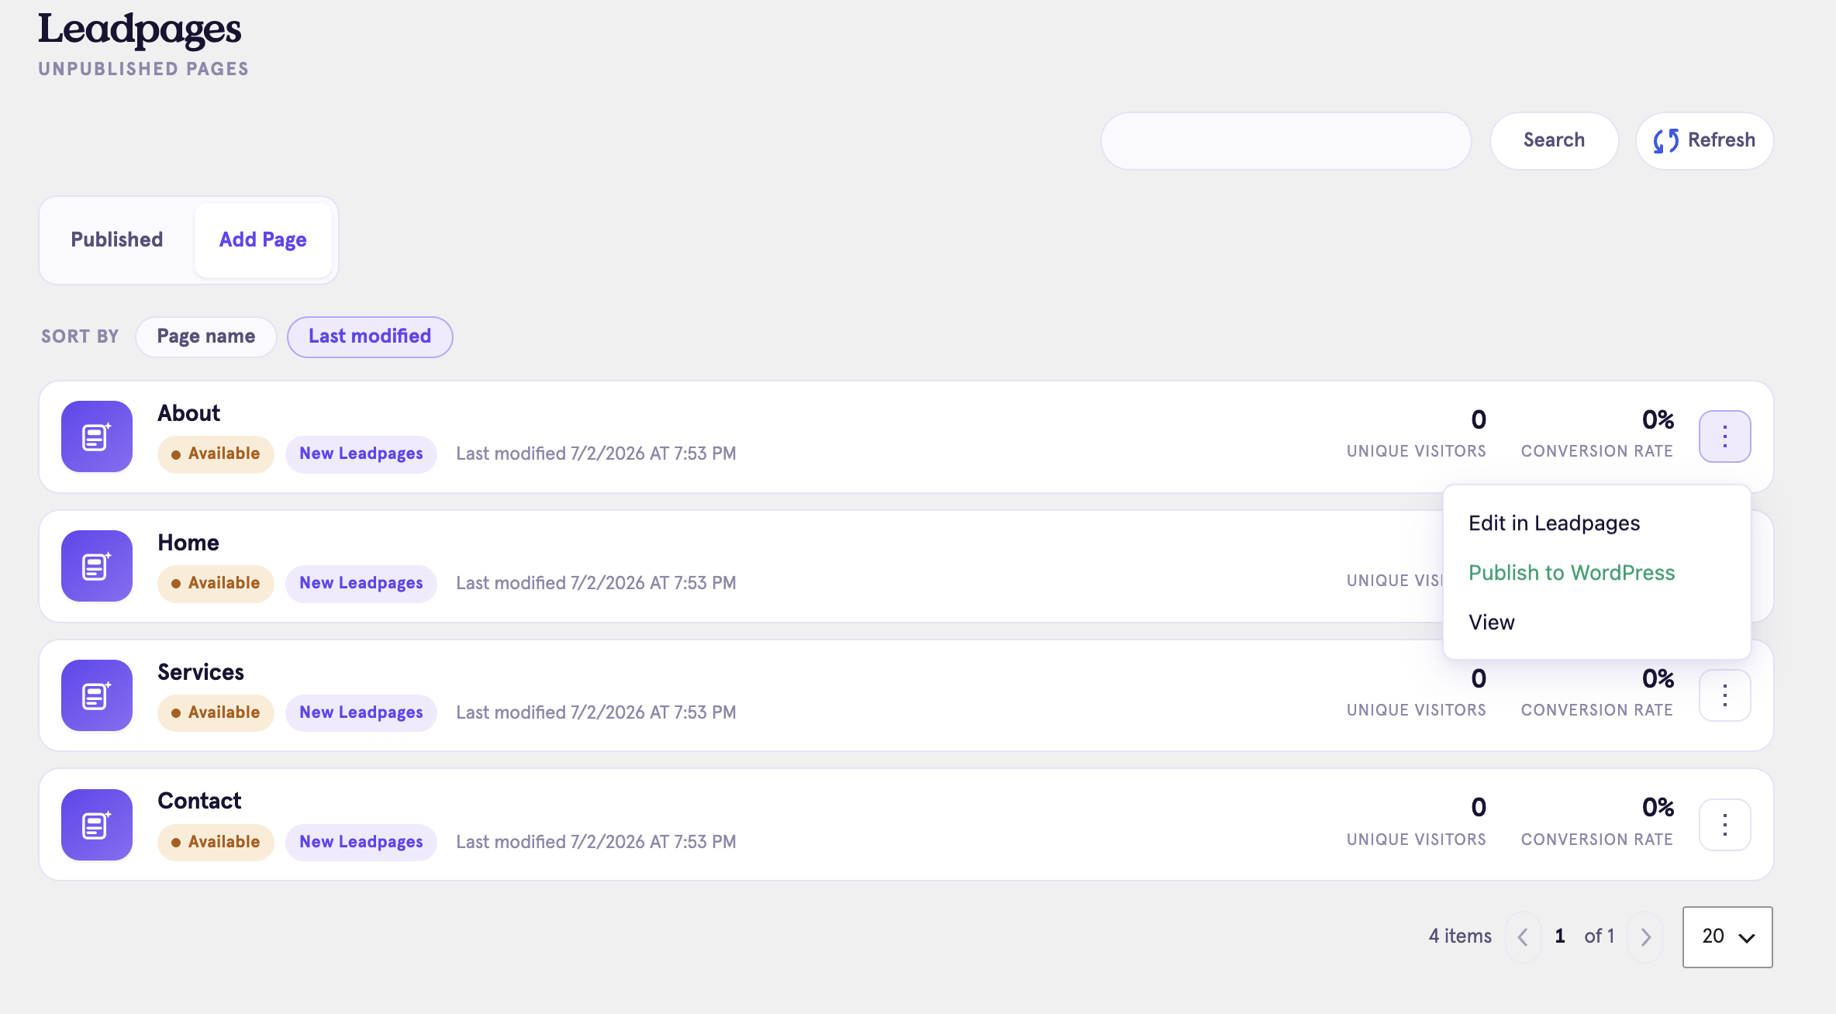This screenshot has height=1014, width=1836.
Task: Focus the search input field
Action: 1286,140
